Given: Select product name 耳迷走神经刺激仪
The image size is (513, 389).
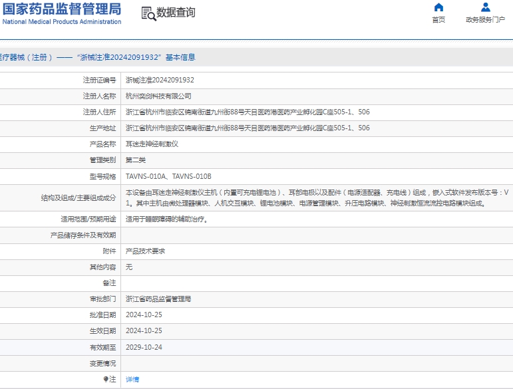Looking at the screenshot, I should [x=152, y=144].
